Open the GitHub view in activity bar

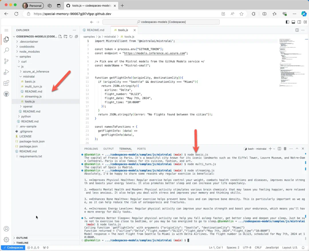[x=6, y=94]
